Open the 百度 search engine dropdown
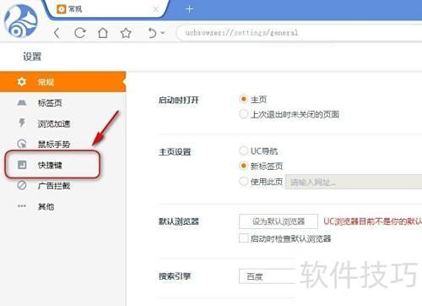 pos(268,276)
